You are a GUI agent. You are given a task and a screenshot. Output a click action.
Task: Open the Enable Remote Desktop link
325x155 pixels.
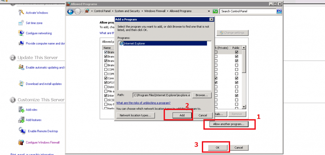43,131
